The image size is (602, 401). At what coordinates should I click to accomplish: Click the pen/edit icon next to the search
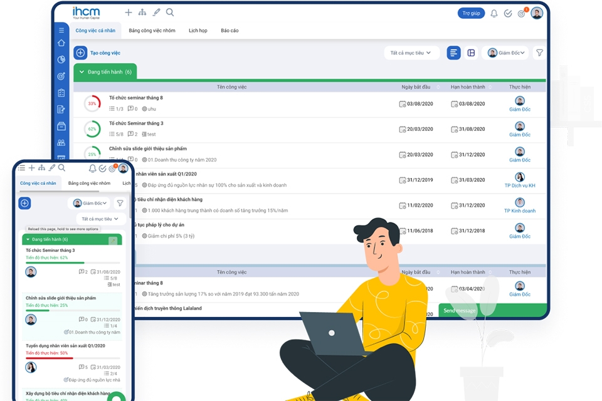[157, 12]
